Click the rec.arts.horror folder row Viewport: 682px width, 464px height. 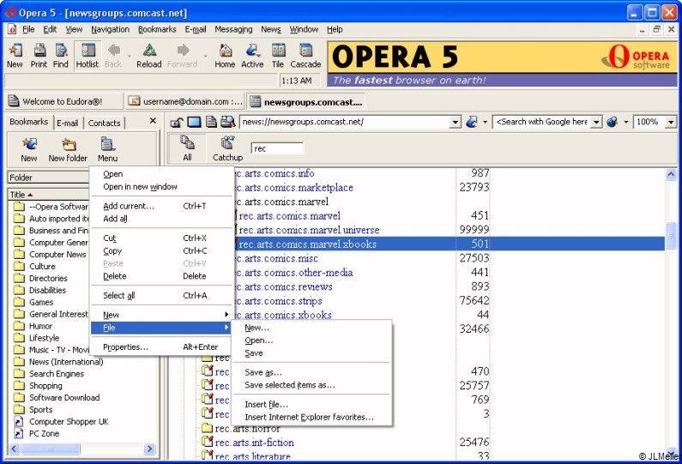[x=247, y=428]
